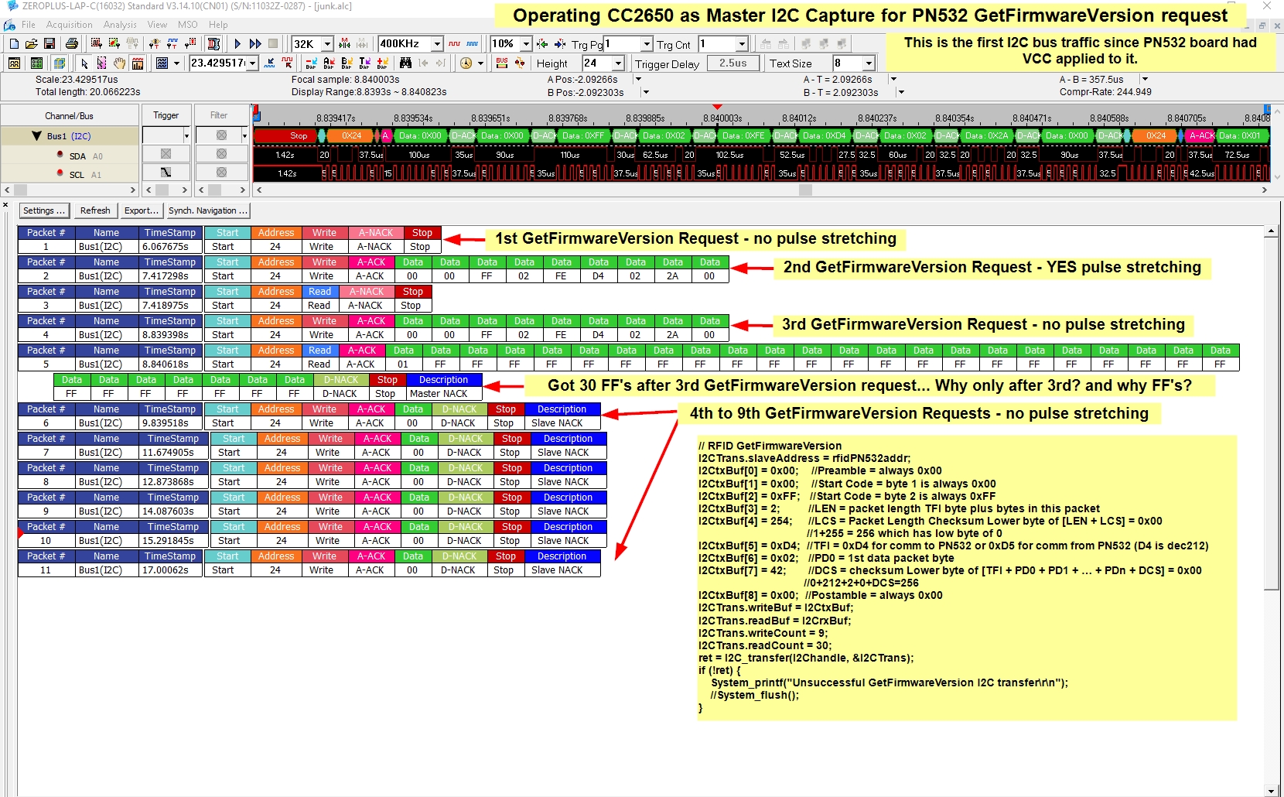Click the red square-wave signal icon
Image resolution: width=1284 pixels, height=797 pixels.
point(454,43)
